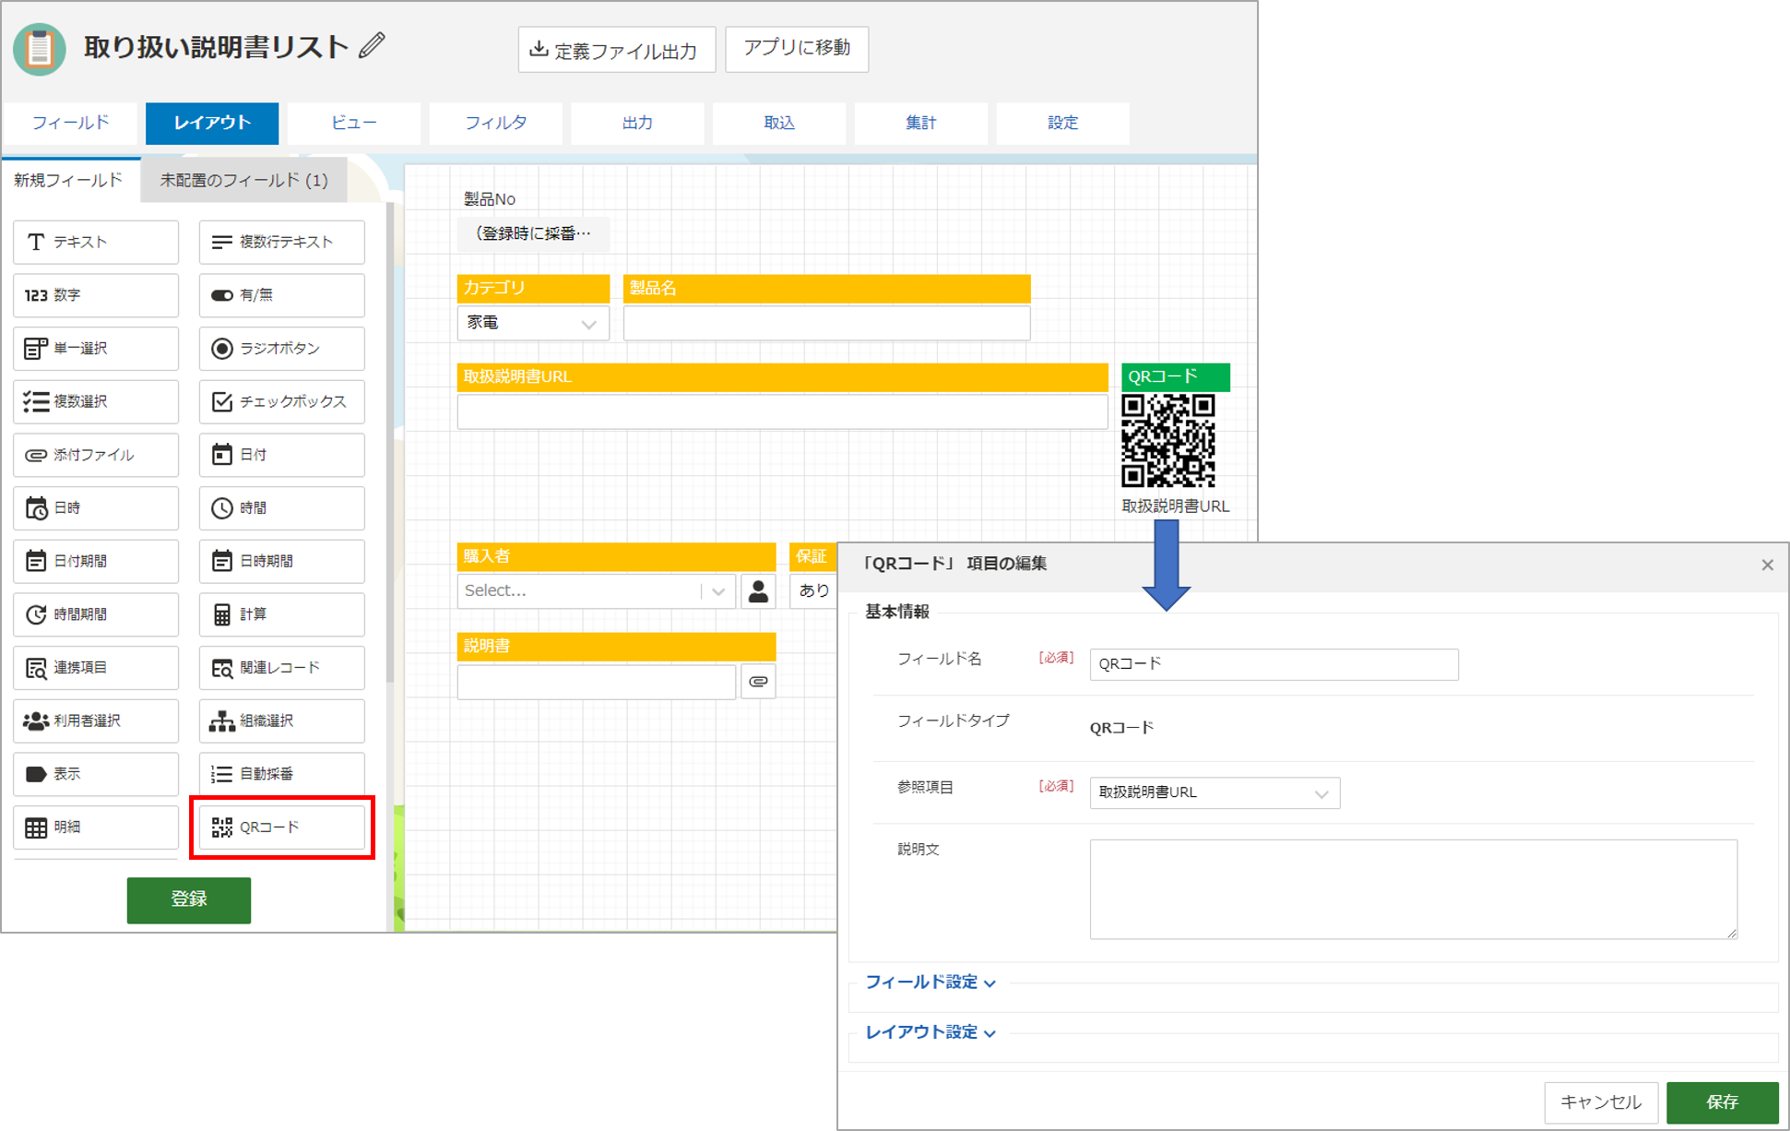Viewport: 1790px width, 1131px height.
Task: Choose the 日付期間 field type
Action: coord(96,561)
